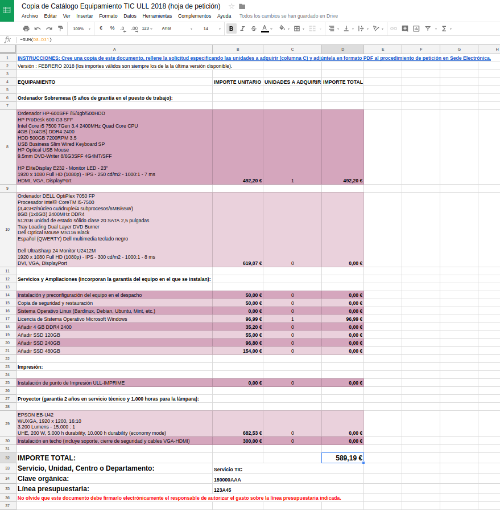Click the Sheets home logo icon
This screenshot has width=500, height=510.
pos(7,10)
